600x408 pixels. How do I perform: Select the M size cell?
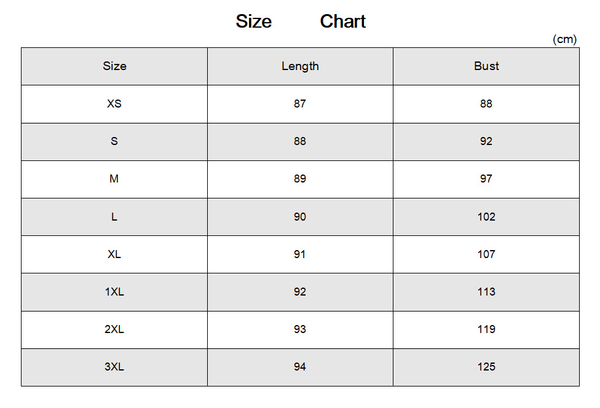coord(114,179)
